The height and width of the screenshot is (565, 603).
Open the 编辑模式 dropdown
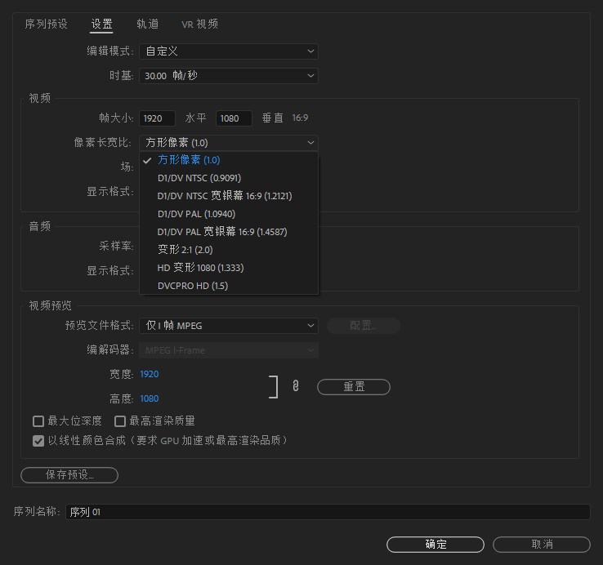click(229, 51)
